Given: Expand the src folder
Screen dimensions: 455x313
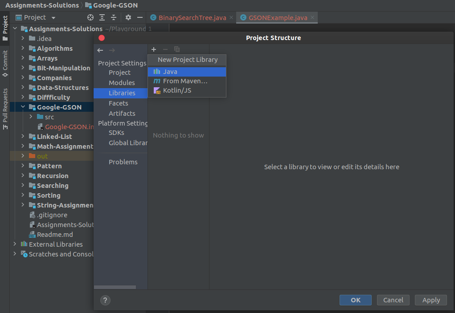Looking at the screenshot, I should (x=31, y=117).
